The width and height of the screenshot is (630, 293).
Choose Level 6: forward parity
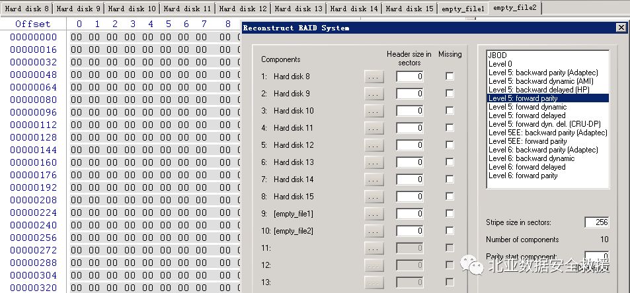click(548, 176)
